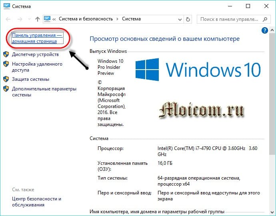Image resolution: width=276 pixels, height=216 pixels.
Task: Close the Система window
Action: click(x=266, y=6)
